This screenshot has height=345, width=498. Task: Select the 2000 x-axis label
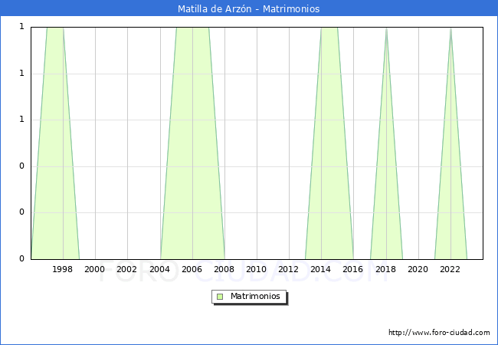(x=95, y=269)
